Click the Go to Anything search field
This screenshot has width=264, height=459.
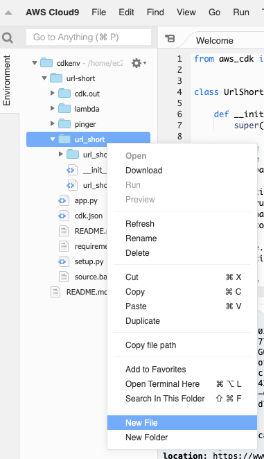89,37
